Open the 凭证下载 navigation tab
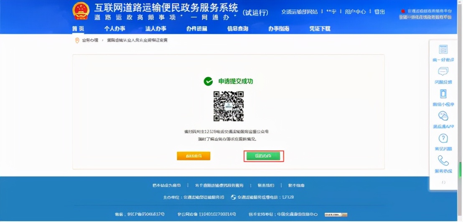The image size is (463, 222). (x=320, y=29)
